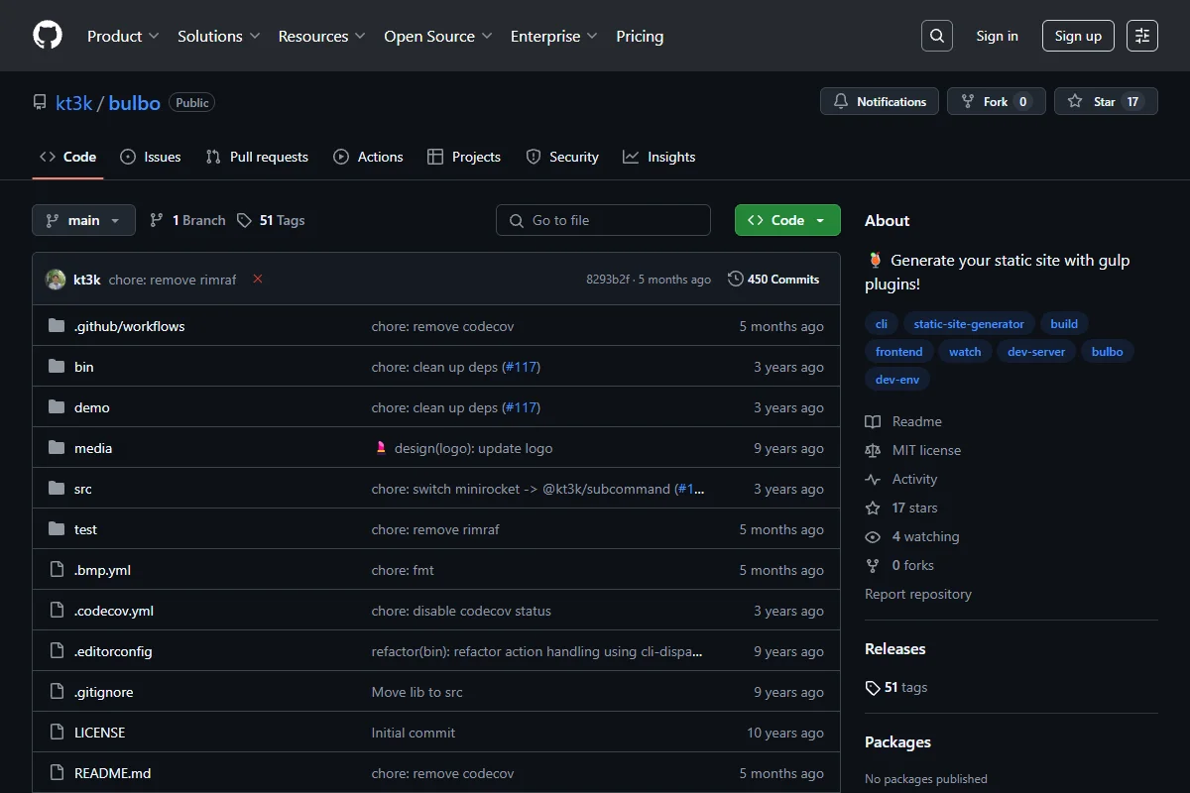Go to the Insights tab
Screen dimensions: 1190x793
point(659,157)
